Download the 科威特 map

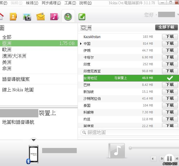point(170,112)
